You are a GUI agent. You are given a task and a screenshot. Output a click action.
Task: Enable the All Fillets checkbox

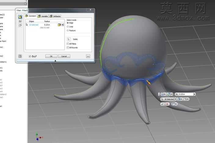[68, 44]
